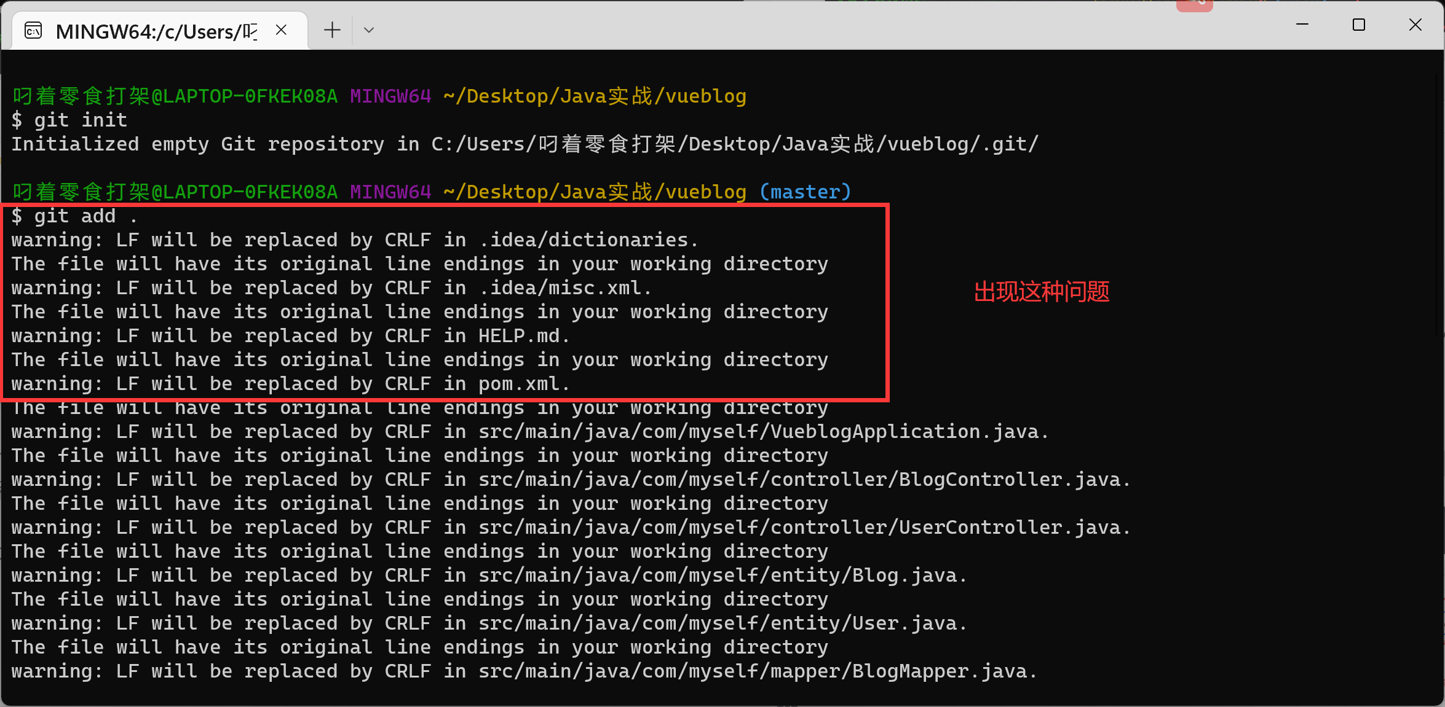Expand the new tab profile dropdown
The width and height of the screenshot is (1445, 707).
[369, 29]
